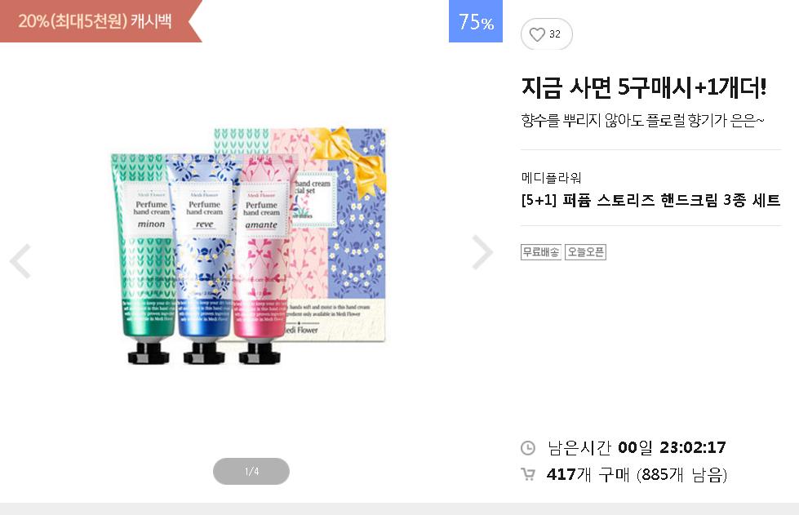Click the clock icon beside 남은시간
This screenshot has width=799, height=515.
(x=528, y=448)
